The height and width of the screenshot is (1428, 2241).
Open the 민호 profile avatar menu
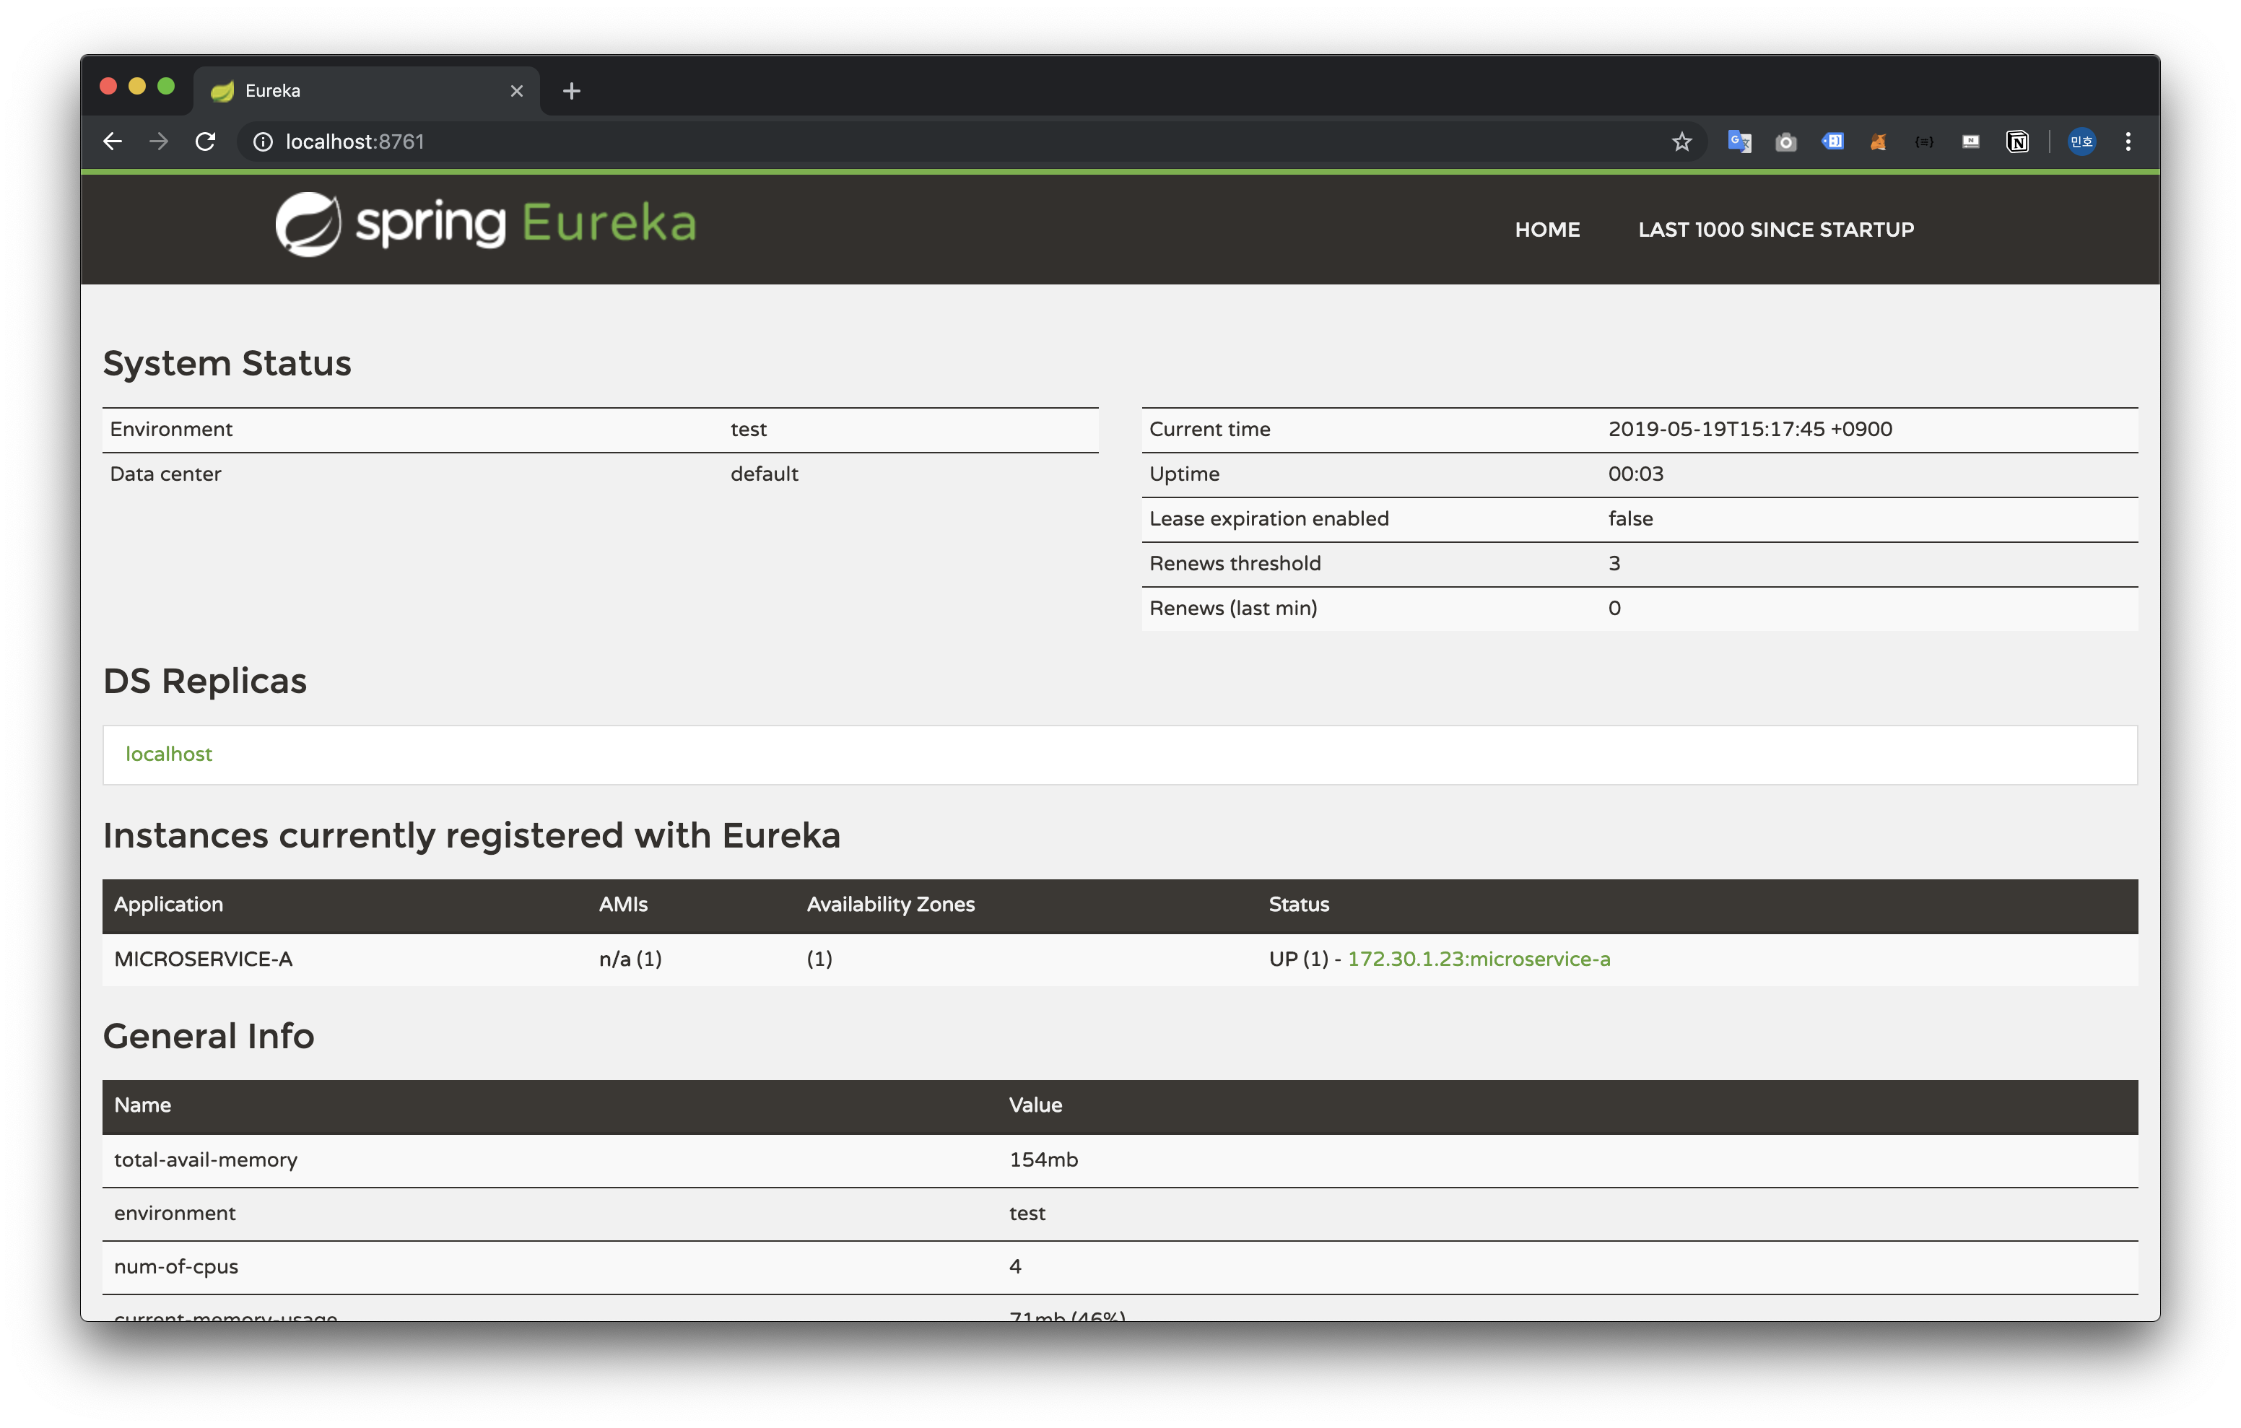point(2081,142)
